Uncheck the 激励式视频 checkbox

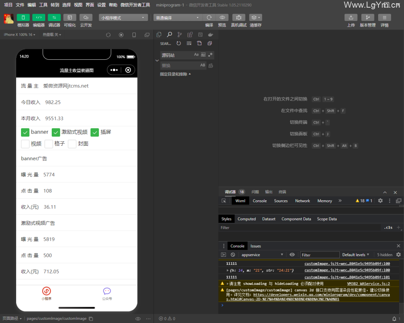pos(56,132)
